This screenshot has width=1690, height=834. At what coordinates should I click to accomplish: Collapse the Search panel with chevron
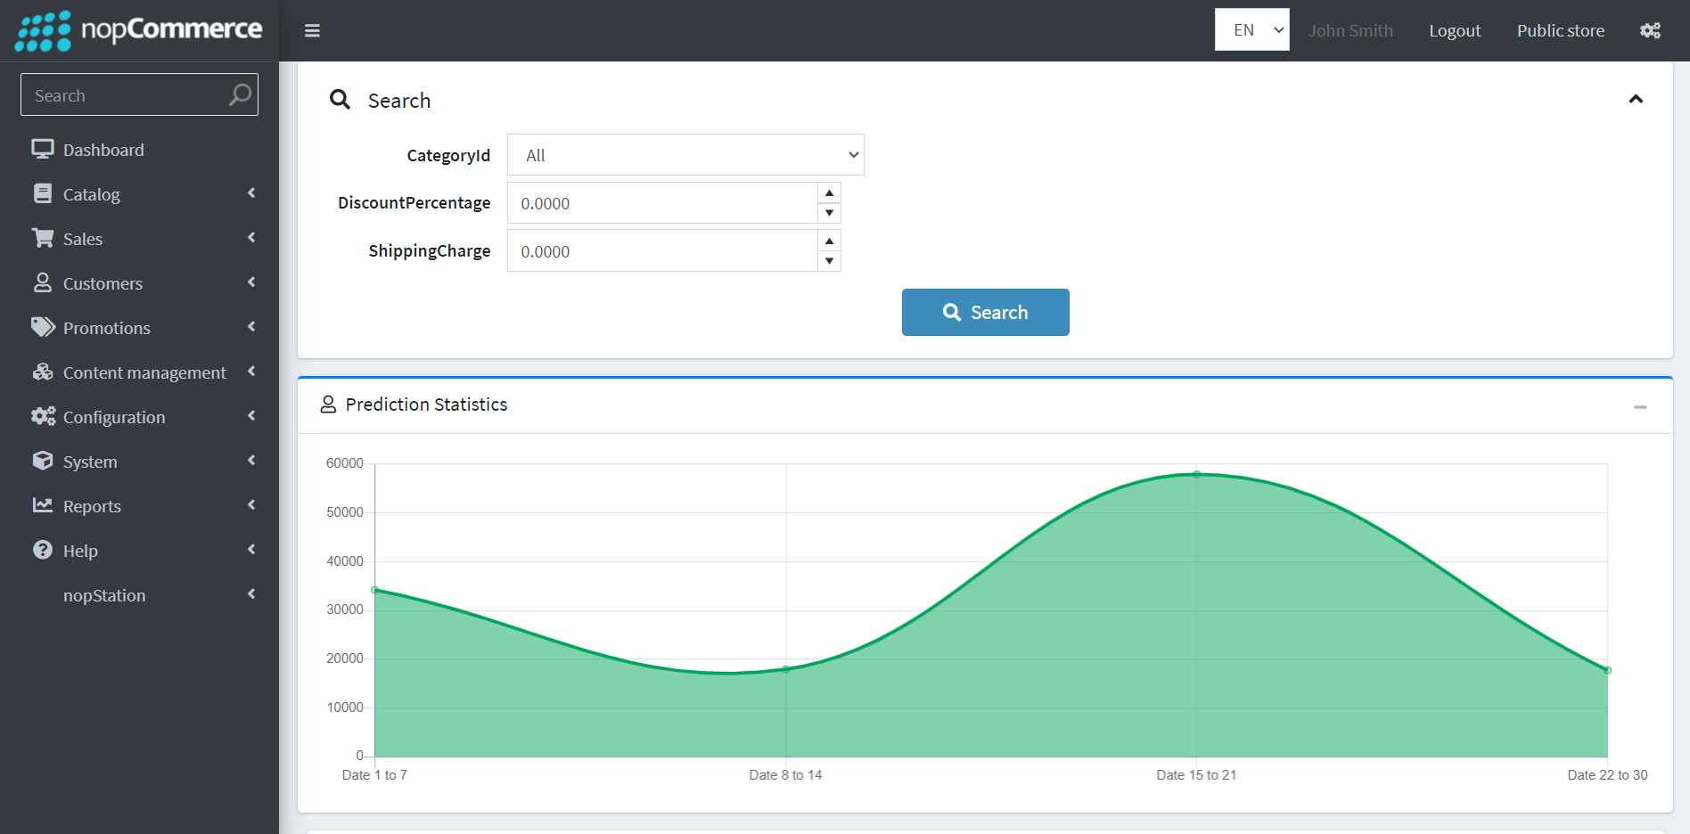point(1636,99)
